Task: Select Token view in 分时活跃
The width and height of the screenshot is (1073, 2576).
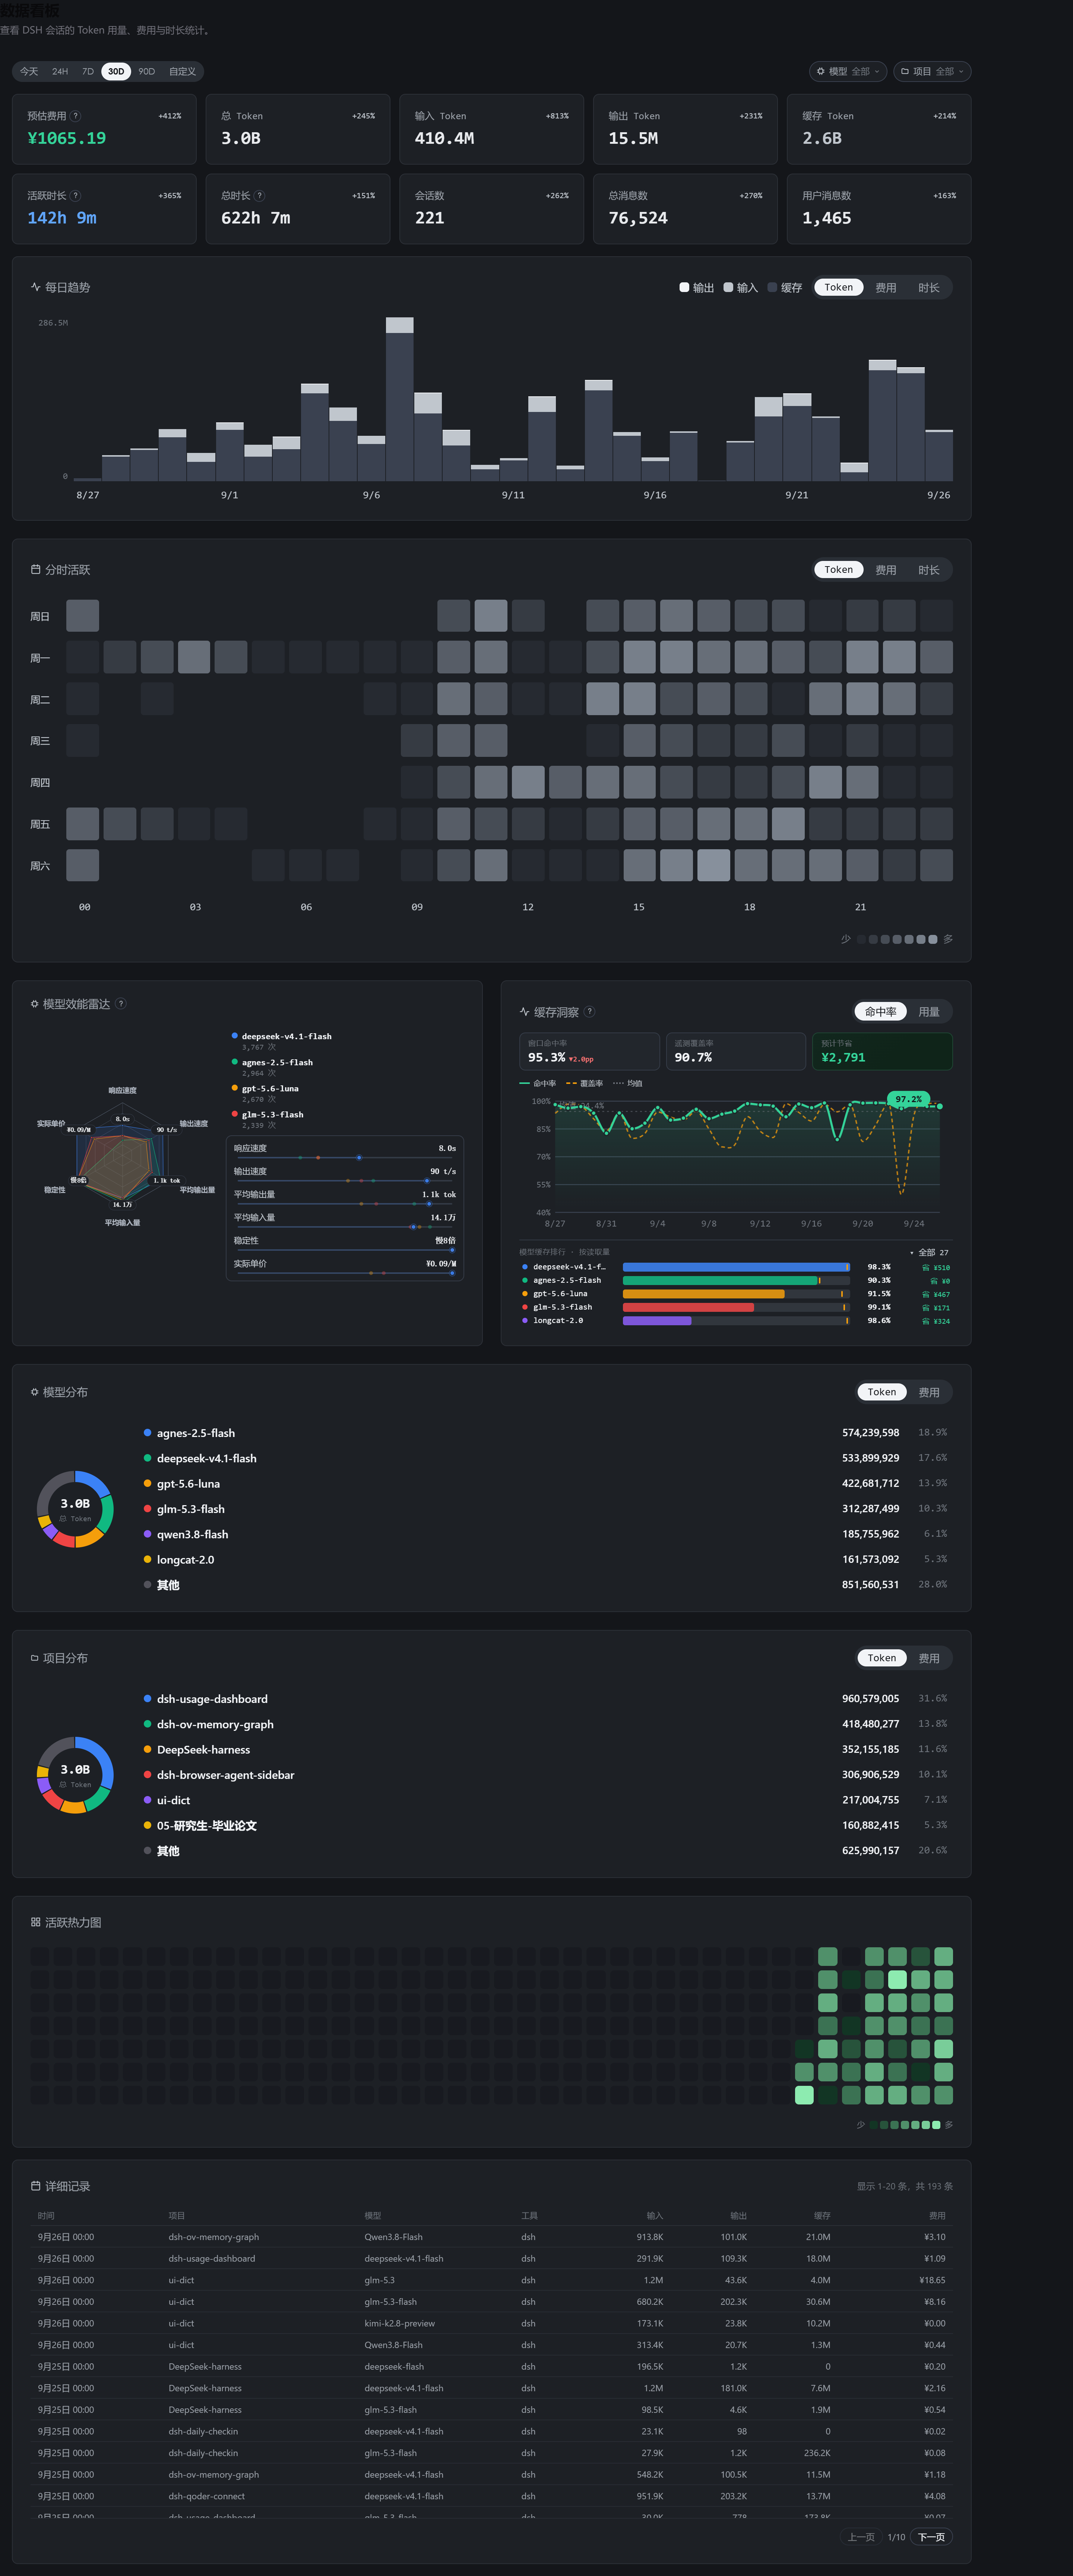Action: [839, 570]
